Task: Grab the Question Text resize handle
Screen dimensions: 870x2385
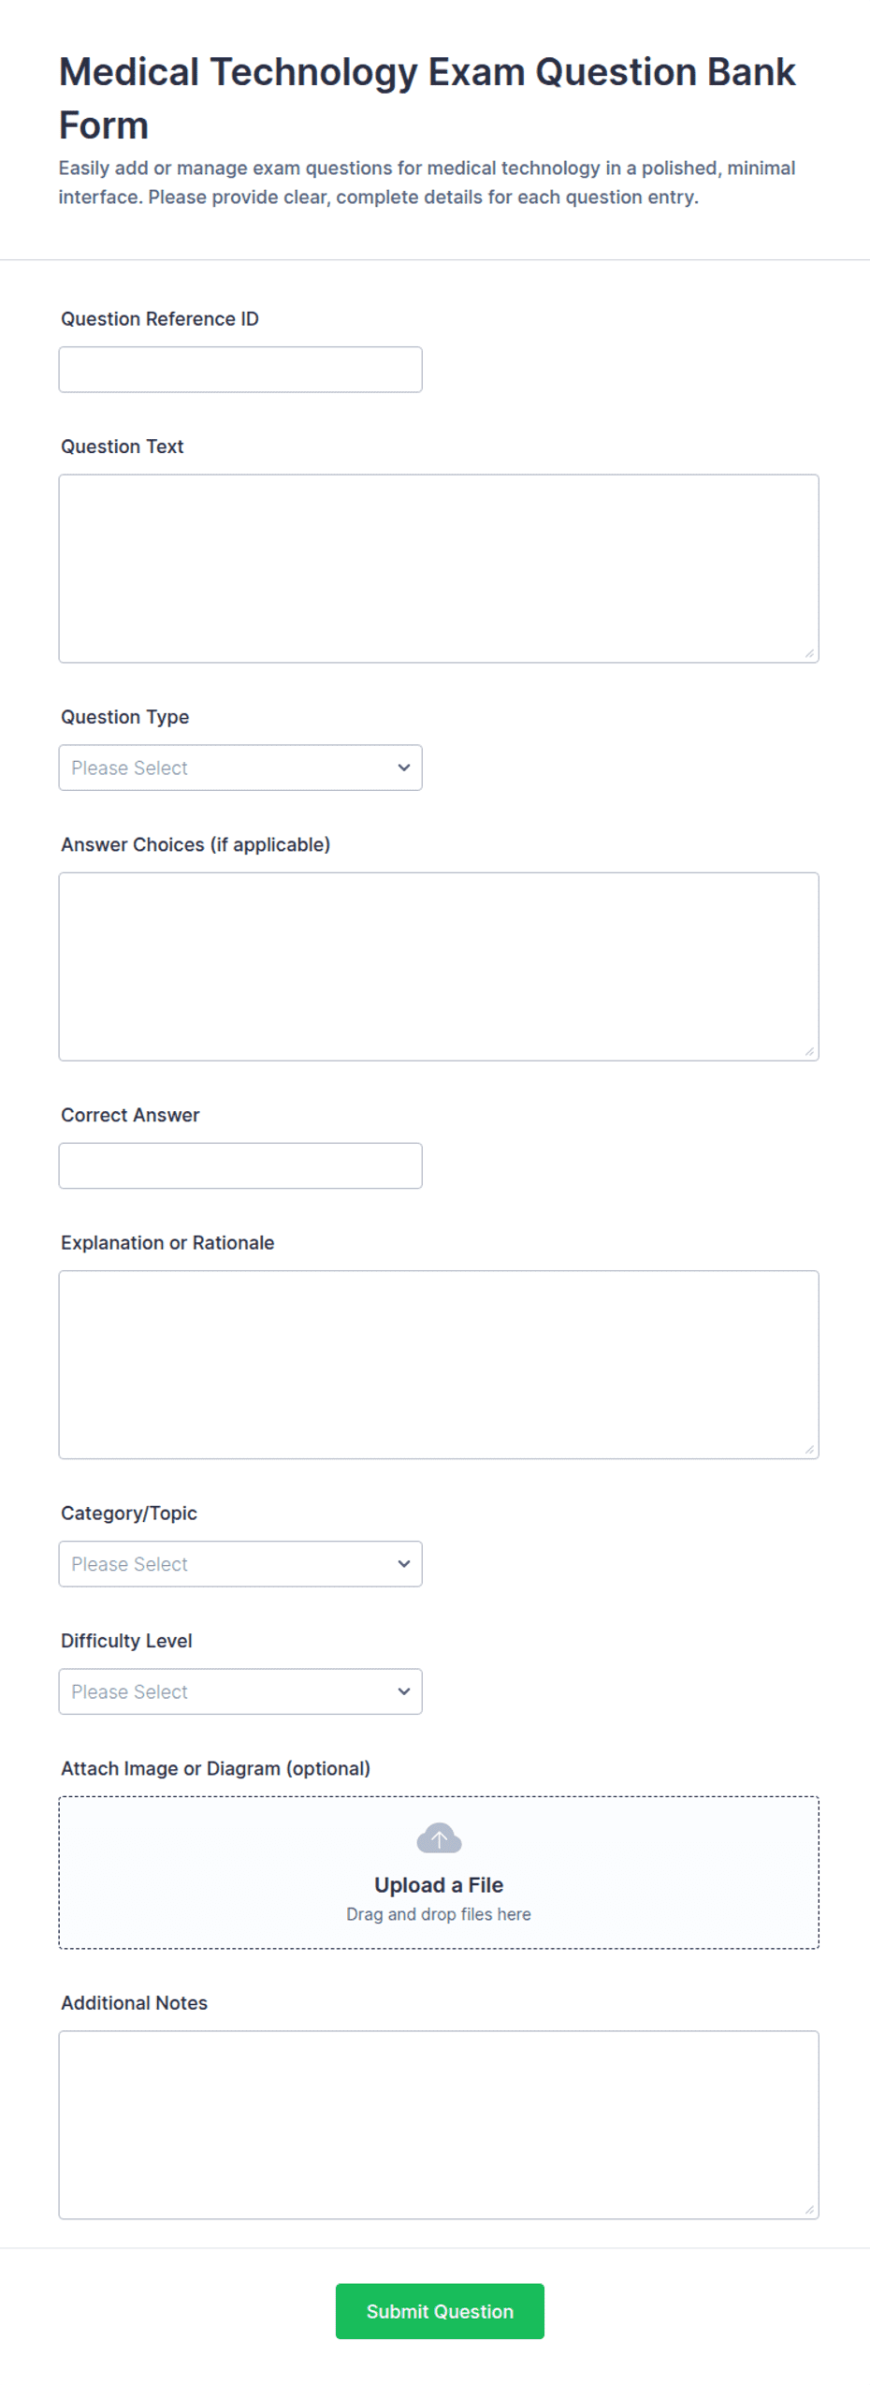Action: 809,653
